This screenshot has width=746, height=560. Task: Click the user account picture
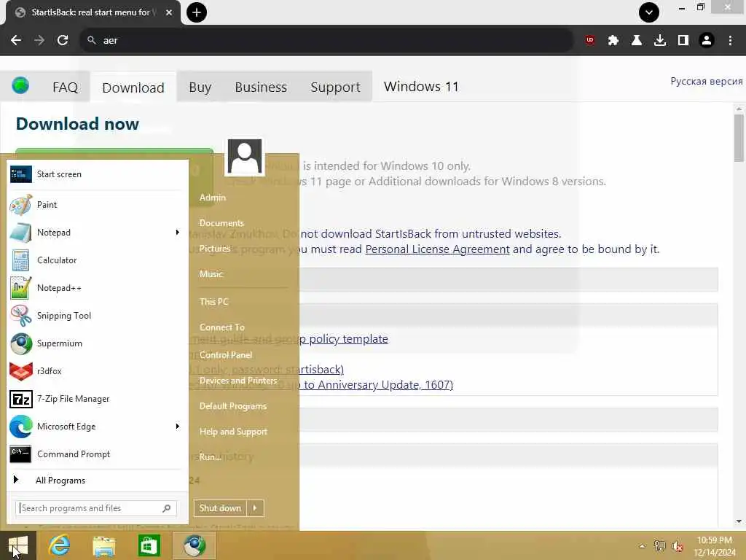tap(245, 156)
